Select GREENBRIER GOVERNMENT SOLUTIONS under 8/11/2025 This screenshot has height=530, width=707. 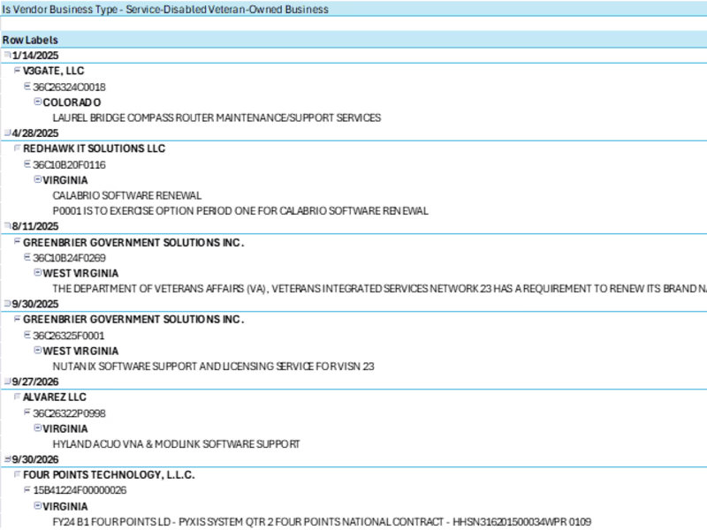tap(133, 242)
